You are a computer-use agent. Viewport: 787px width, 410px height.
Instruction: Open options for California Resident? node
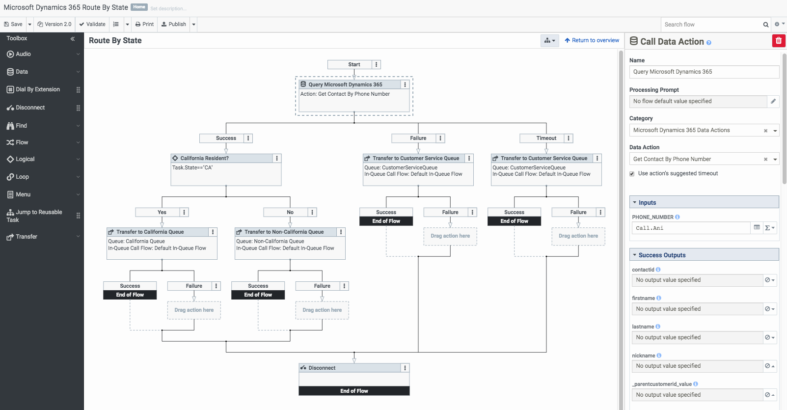277,158
